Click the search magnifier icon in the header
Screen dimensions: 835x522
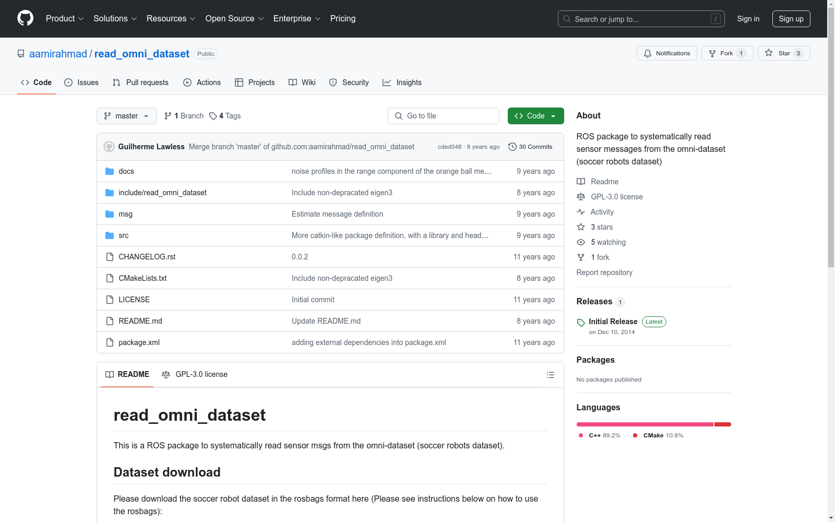(x=567, y=19)
